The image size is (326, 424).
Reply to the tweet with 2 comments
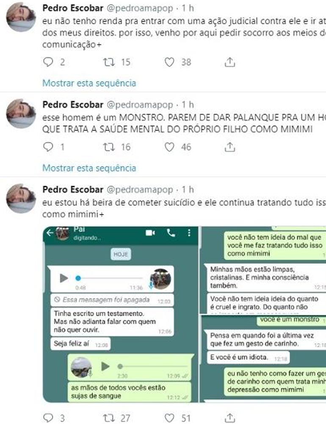[x=48, y=62]
